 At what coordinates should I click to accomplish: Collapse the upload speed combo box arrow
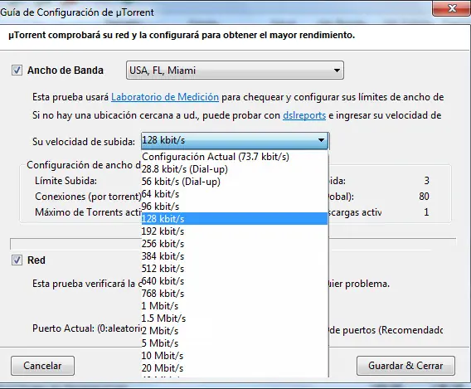coord(321,140)
